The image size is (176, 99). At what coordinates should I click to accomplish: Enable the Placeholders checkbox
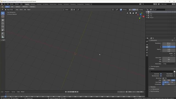[x=175, y=74]
